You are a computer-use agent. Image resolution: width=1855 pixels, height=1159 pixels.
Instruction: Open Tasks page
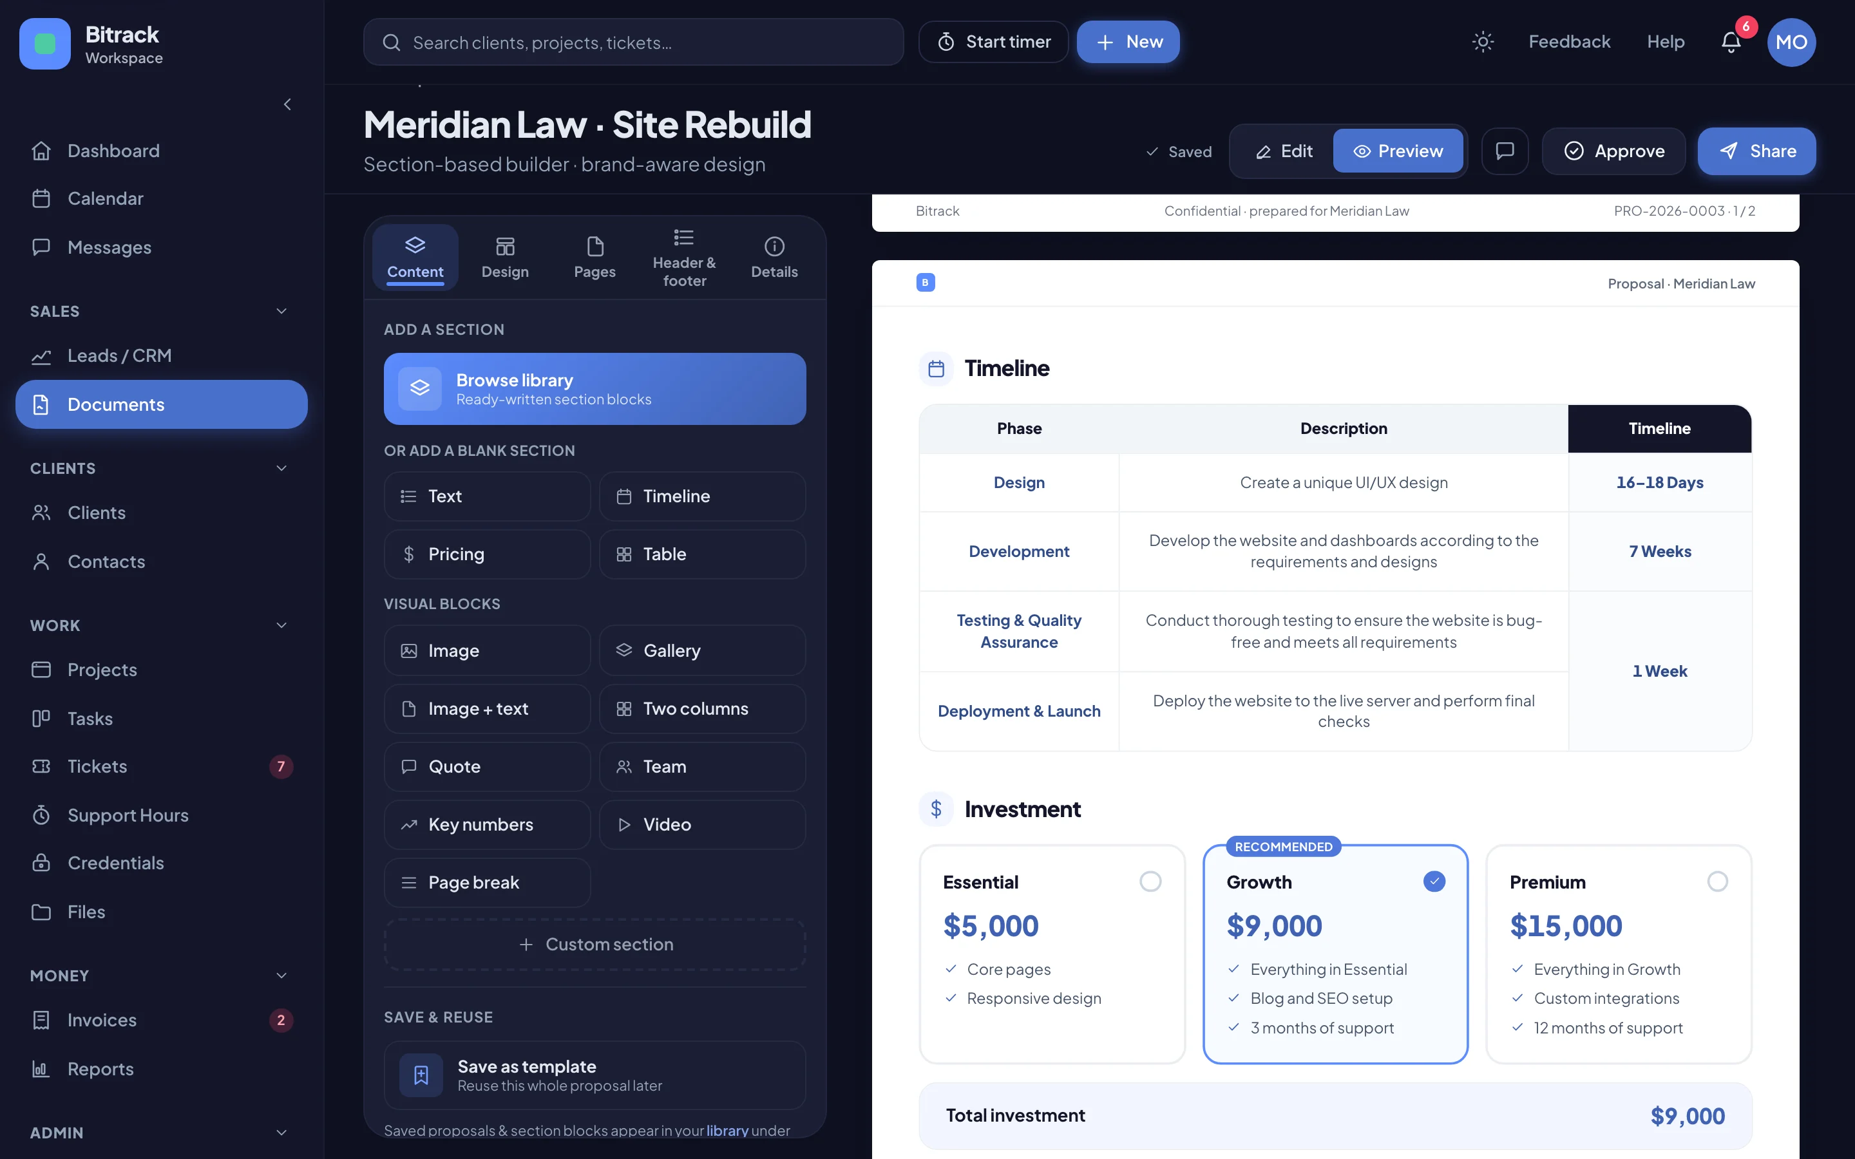(x=161, y=718)
